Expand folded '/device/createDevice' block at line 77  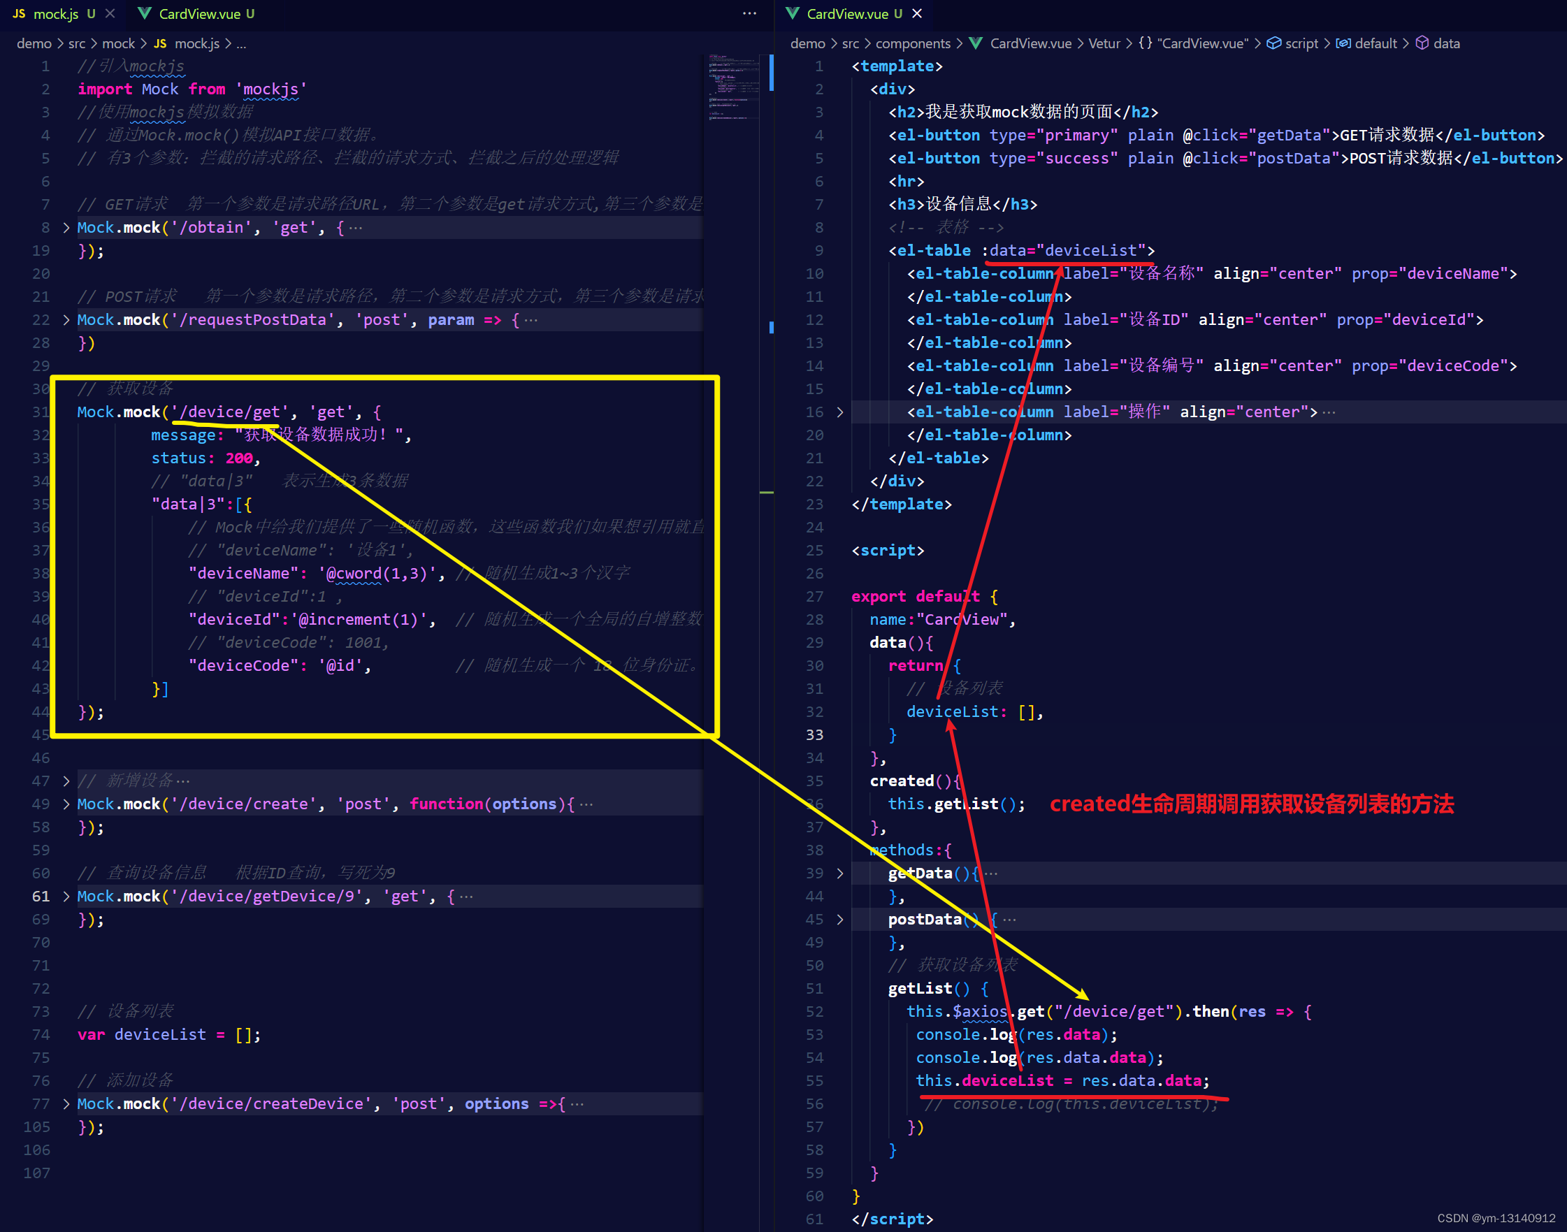(66, 1104)
